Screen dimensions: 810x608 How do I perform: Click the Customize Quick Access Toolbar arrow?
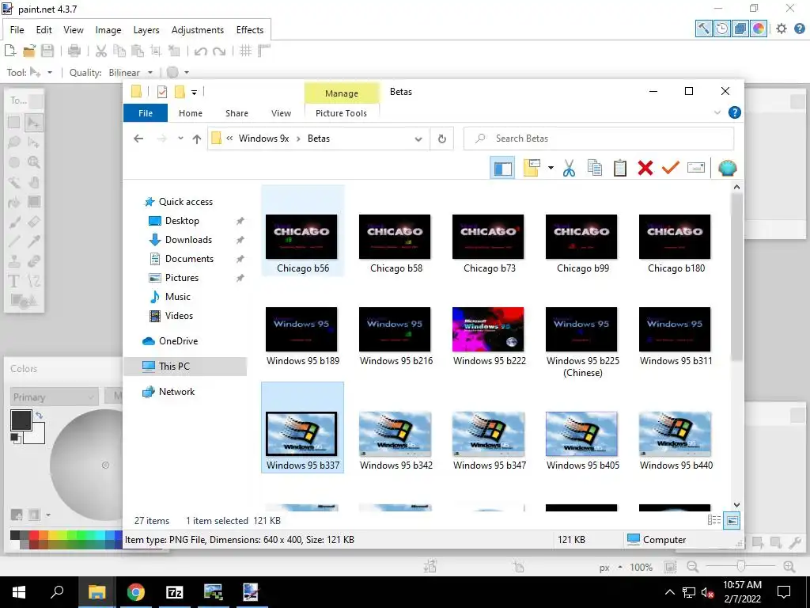tap(195, 92)
